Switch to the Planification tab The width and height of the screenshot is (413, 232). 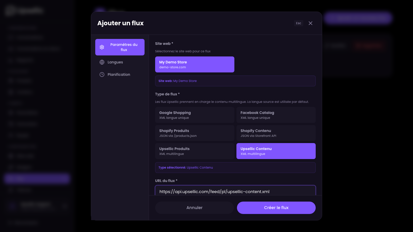119,74
